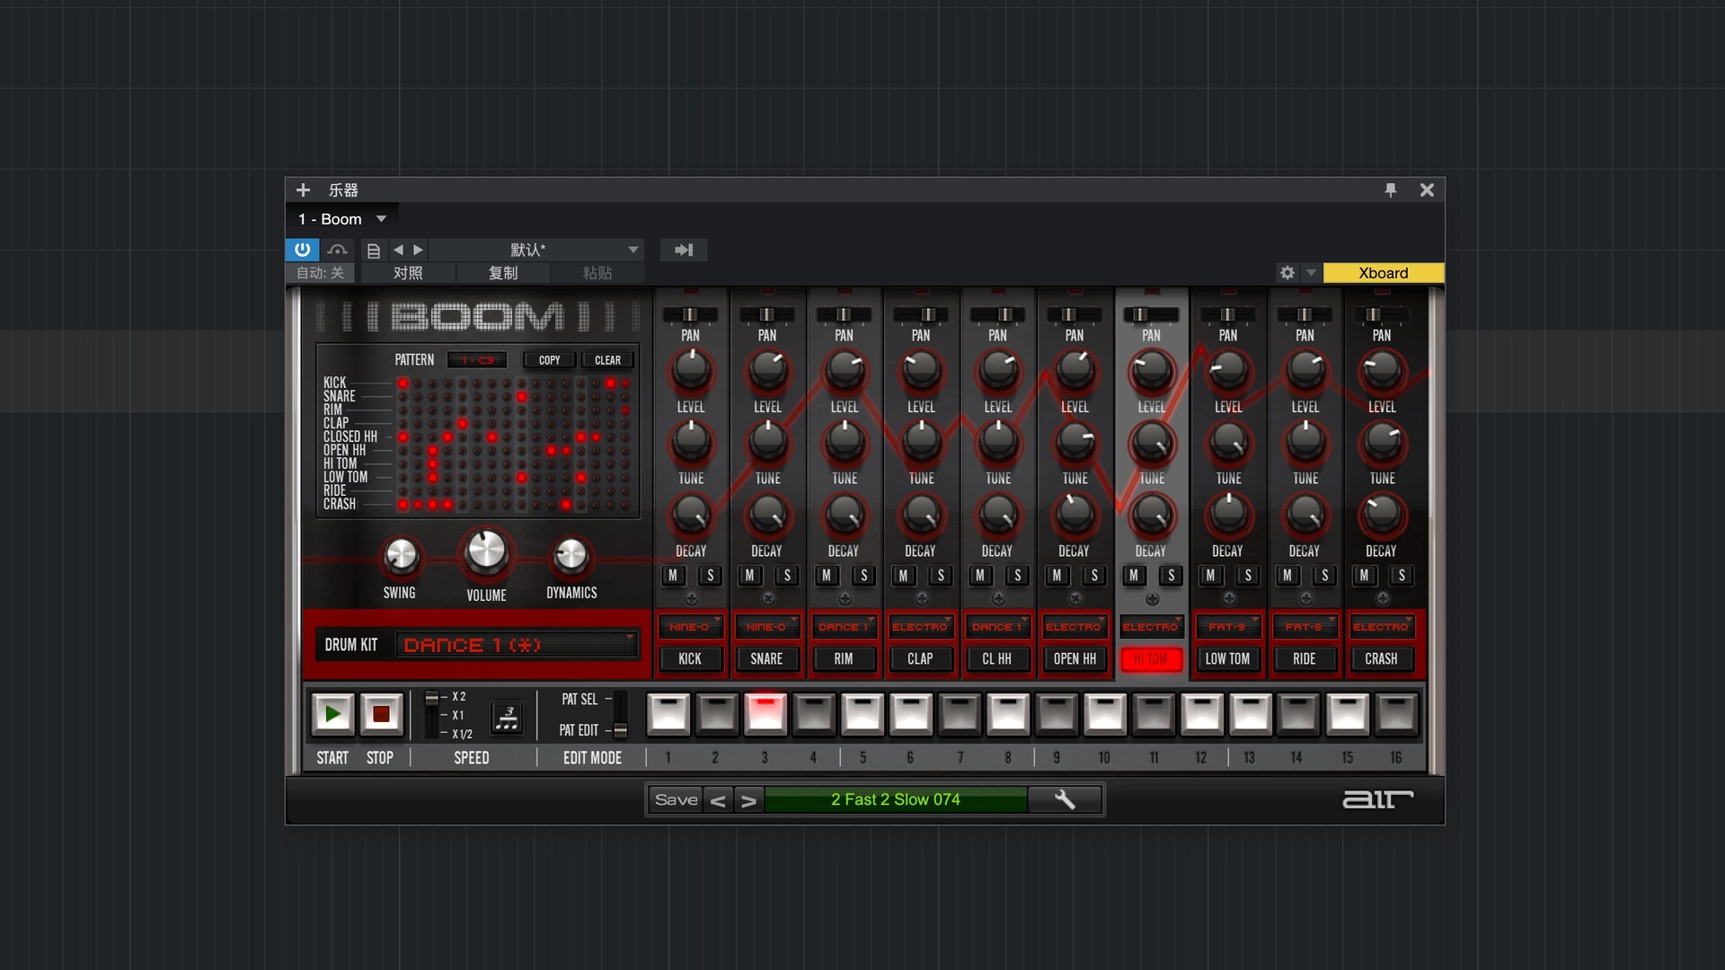
Task: Click the plus icon beside 乐器
Action: click(303, 190)
